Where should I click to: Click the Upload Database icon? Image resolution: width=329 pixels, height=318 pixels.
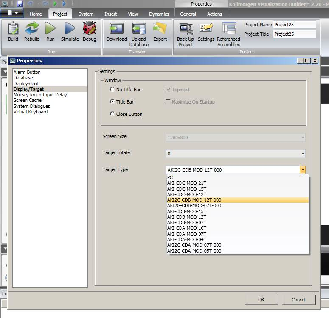[x=139, y=28]
